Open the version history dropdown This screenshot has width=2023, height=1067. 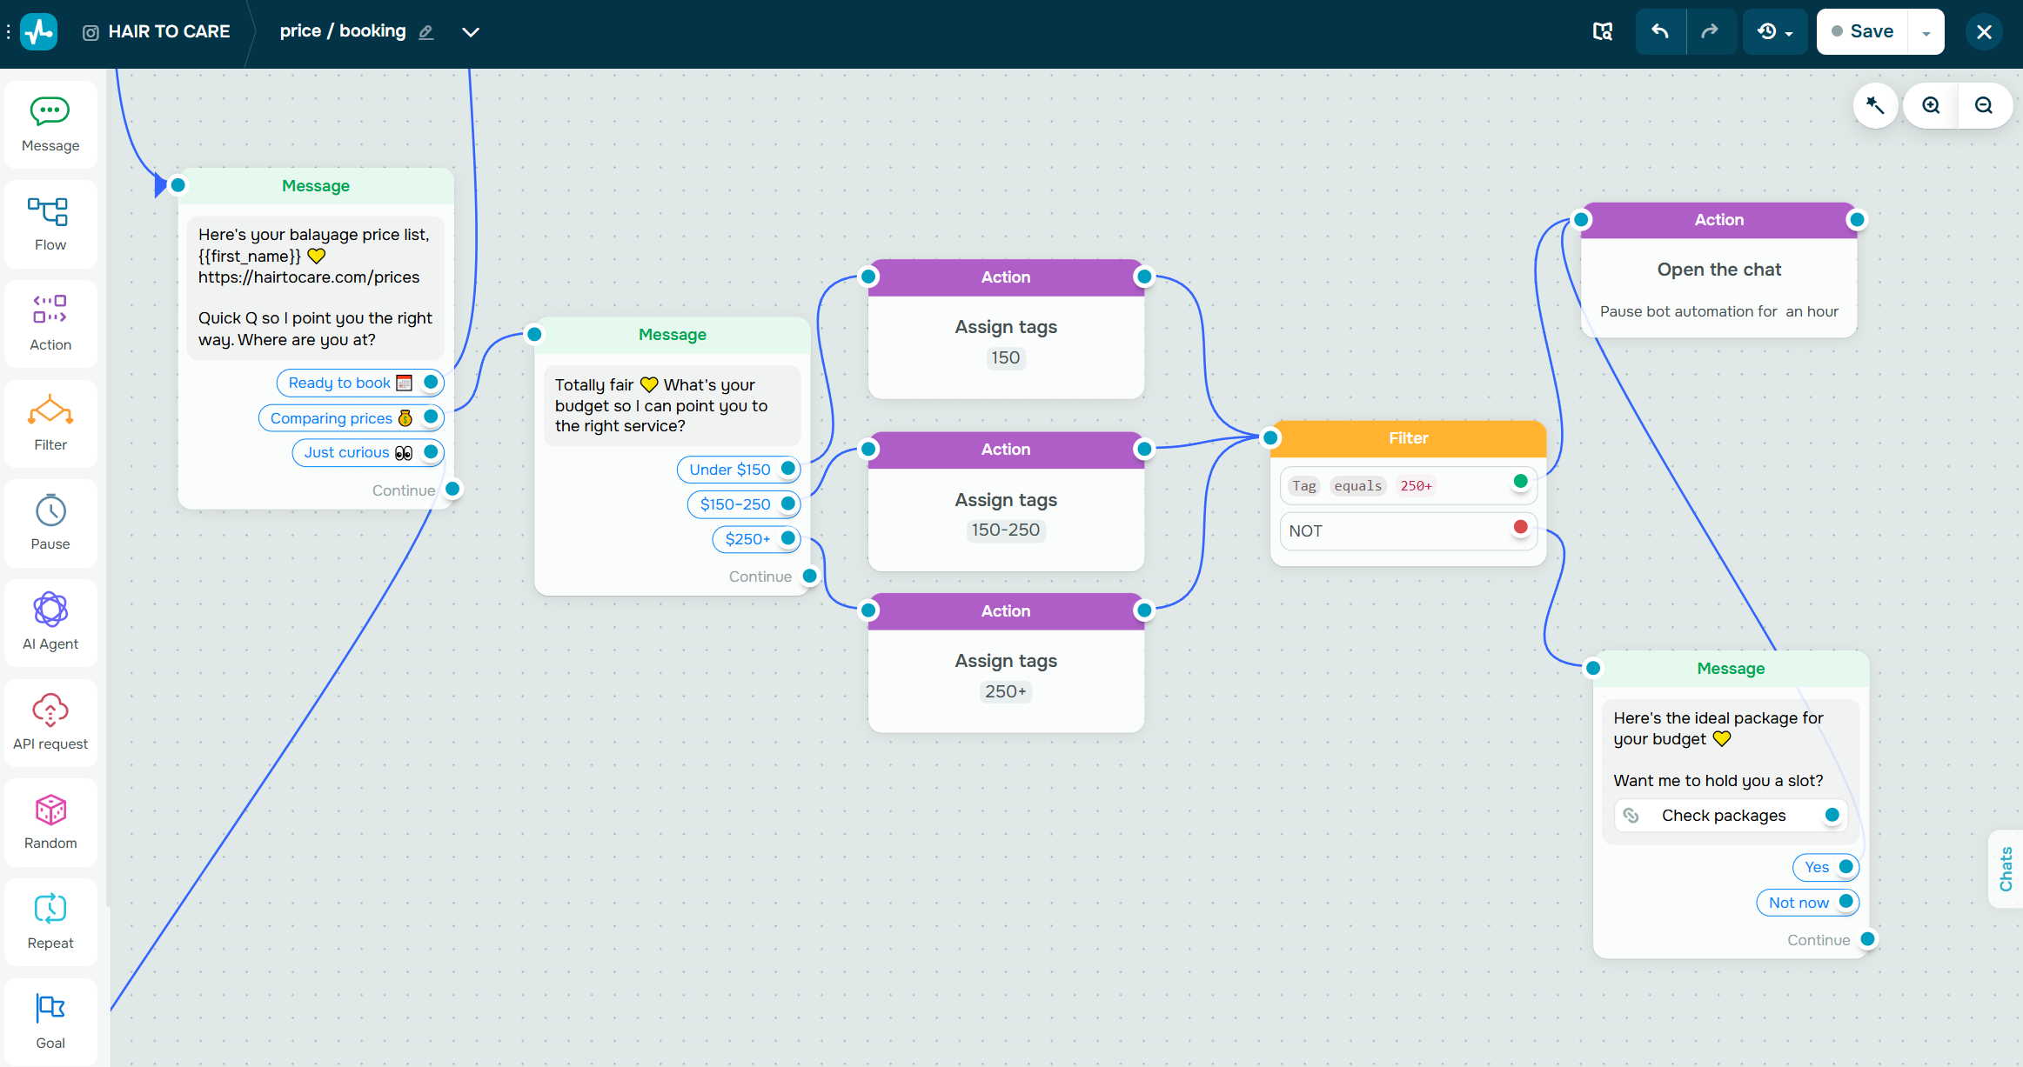click(x=1775, y=32)
